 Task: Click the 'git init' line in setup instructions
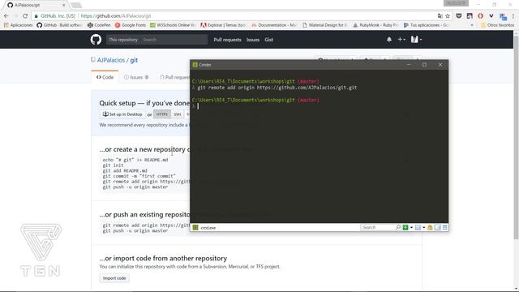pyautogui.click(x=113, y=165)
